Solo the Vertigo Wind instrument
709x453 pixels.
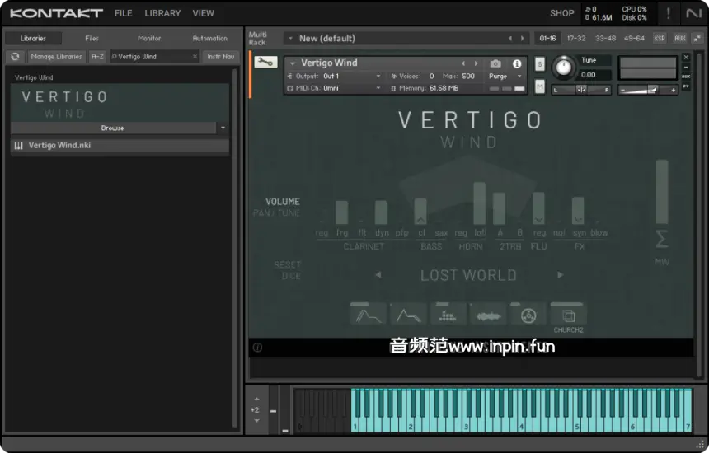click(x=540, y=64)
